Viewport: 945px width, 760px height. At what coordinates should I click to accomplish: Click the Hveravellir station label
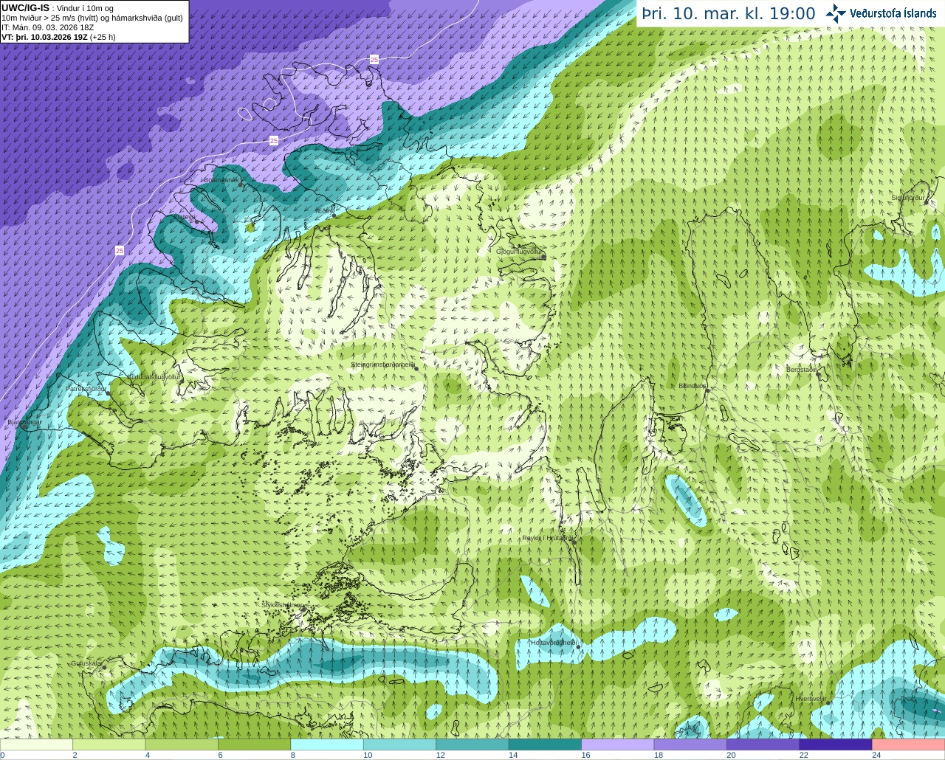pos(810,698)
